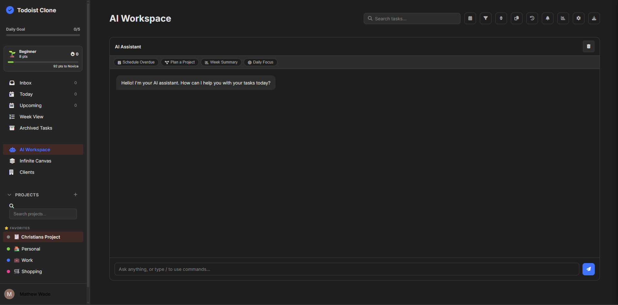
Task: Open the notifications bell
Action: [x=547, y=18]
